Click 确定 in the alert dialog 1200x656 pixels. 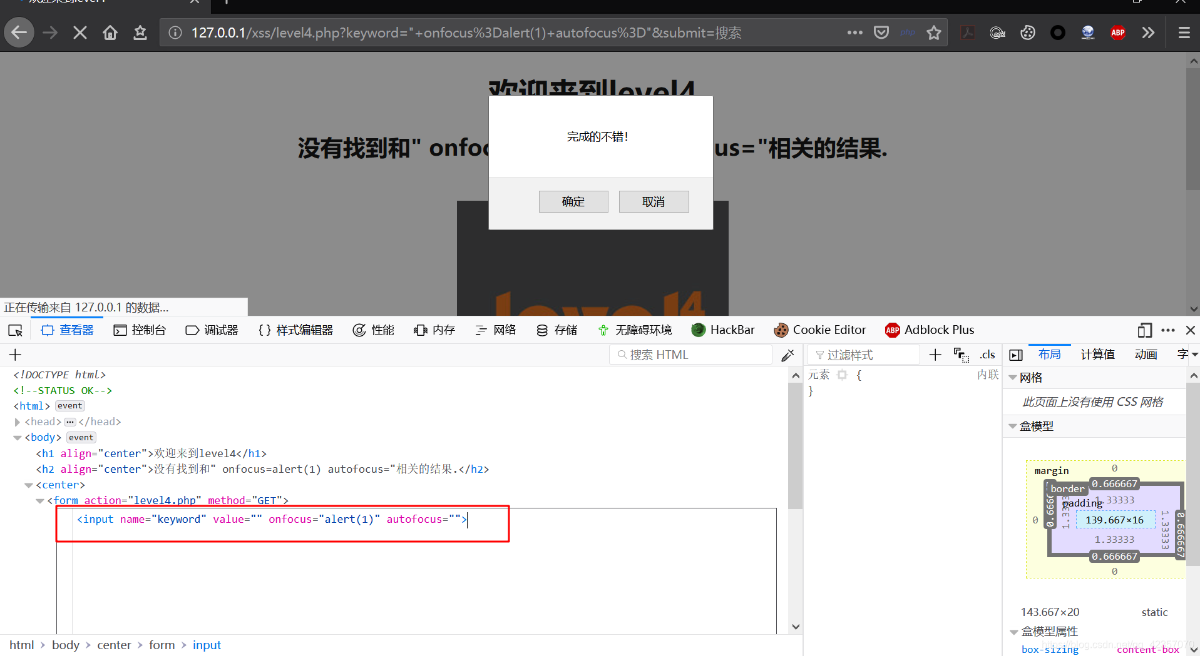[x=573, y=202]
